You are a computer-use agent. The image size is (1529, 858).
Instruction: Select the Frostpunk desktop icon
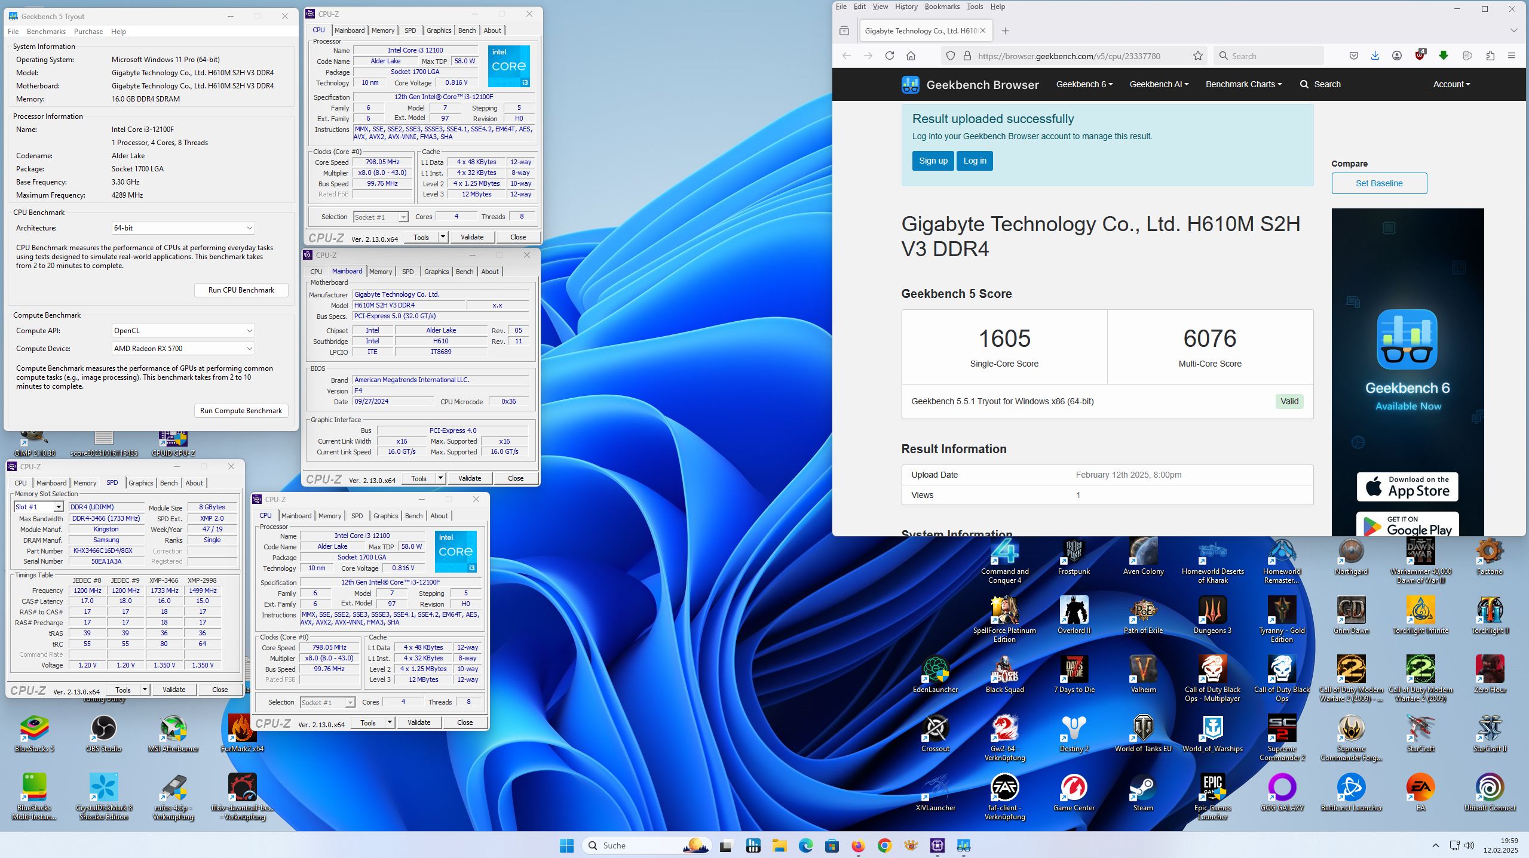click(x=1074, y=556)
